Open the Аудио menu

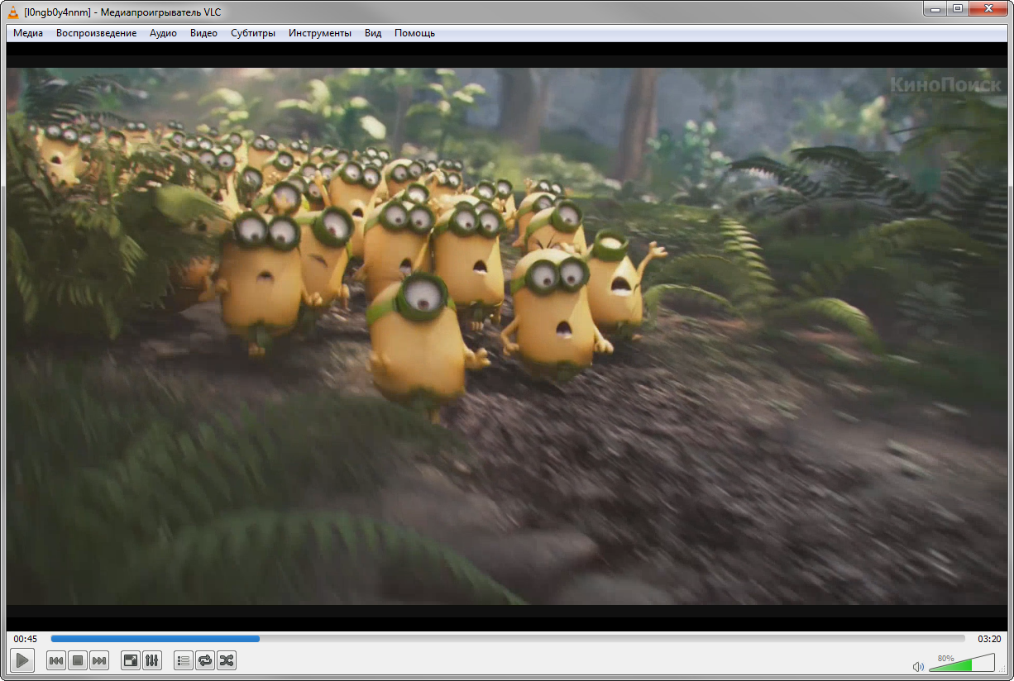click(163, 33)
